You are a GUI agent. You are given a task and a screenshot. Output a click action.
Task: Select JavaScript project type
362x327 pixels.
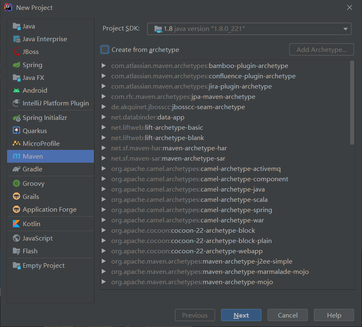(x=50, y=238)
